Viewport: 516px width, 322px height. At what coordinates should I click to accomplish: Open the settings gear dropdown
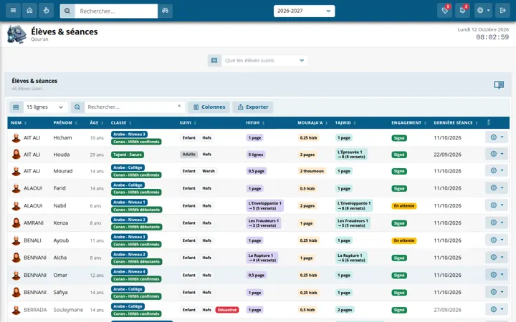484,11
